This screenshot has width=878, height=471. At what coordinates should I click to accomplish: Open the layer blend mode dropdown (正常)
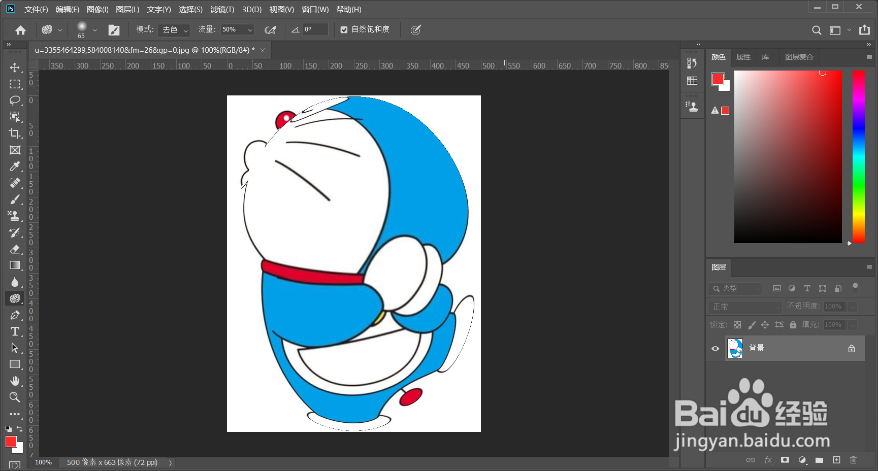(x=745, y=307)
